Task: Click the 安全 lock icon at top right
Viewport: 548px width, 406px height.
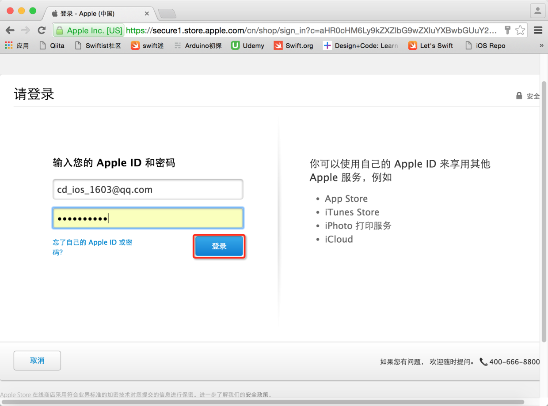Action: click(519, 95)
